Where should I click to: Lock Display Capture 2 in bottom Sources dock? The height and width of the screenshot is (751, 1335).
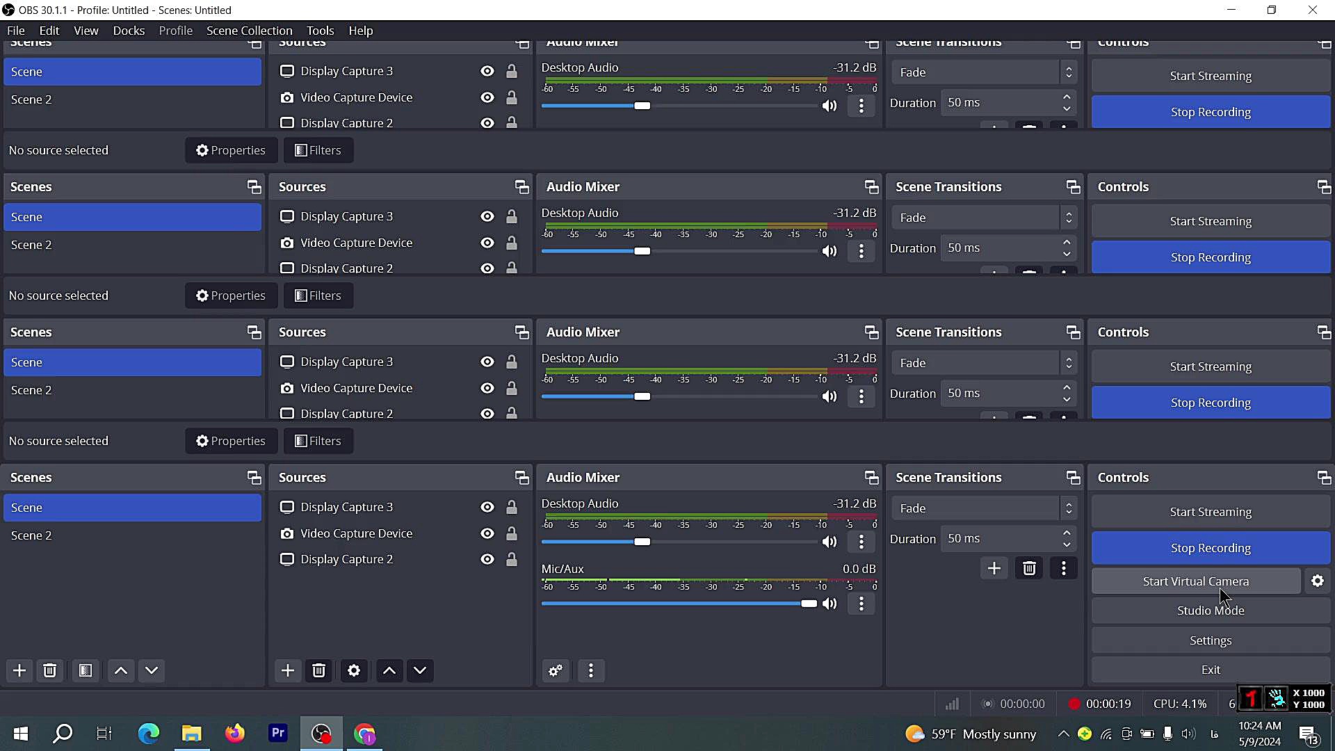tap(512, 559)
